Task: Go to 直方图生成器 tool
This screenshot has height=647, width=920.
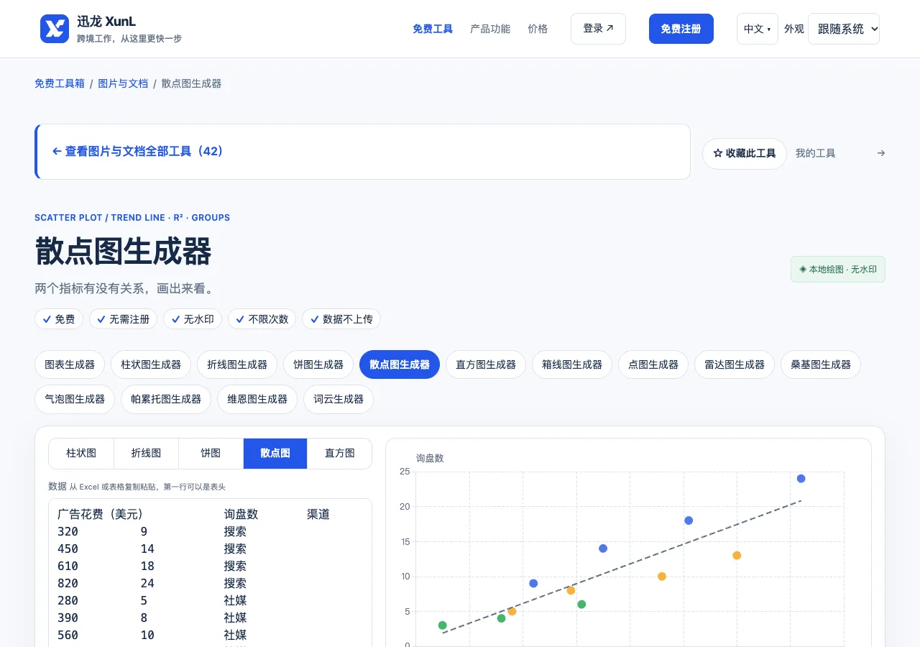Action: pos(486,364)
